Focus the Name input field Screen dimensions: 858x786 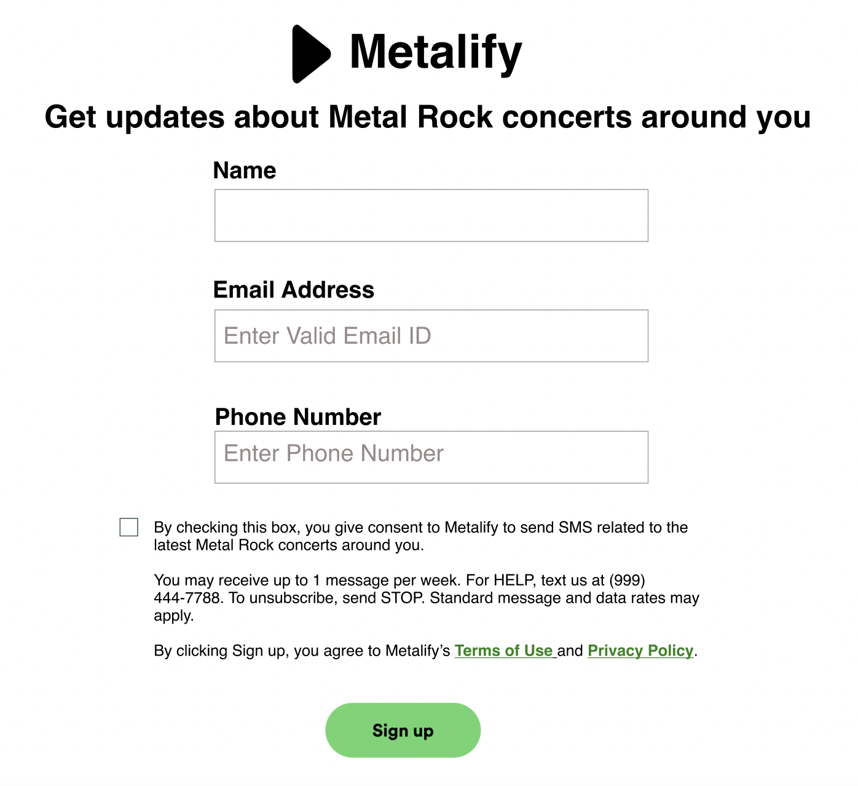coord(431,215)
